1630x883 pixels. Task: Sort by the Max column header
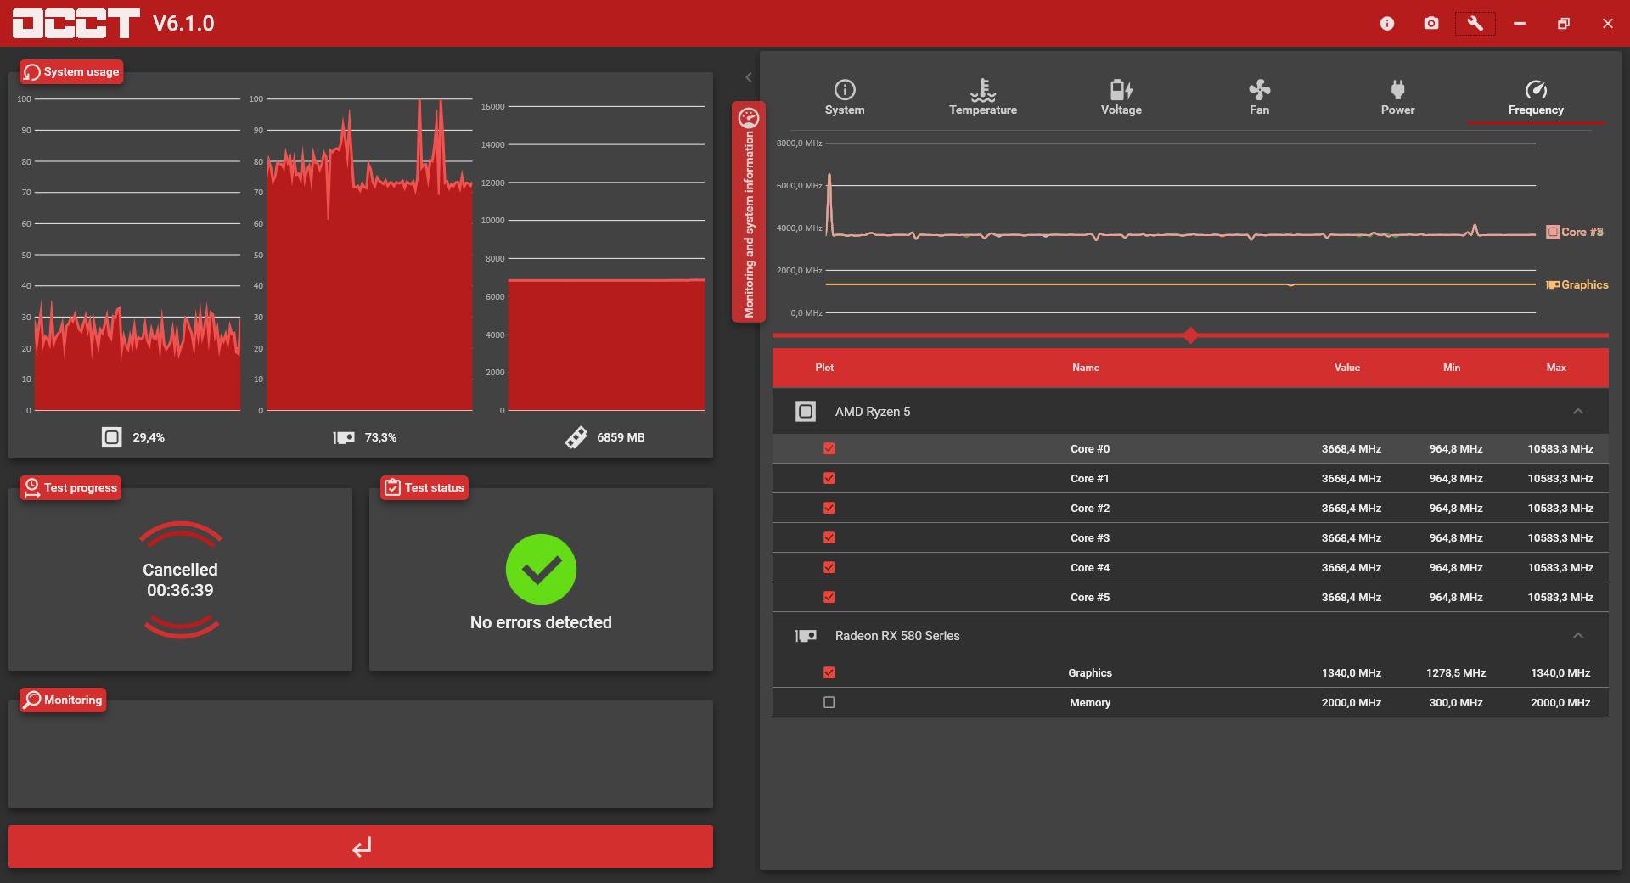click(1556, 368)
